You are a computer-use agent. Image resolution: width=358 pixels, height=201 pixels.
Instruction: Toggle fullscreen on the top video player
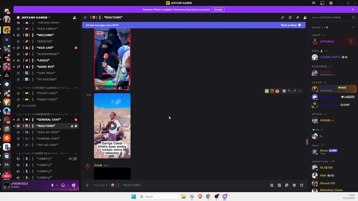126,88
